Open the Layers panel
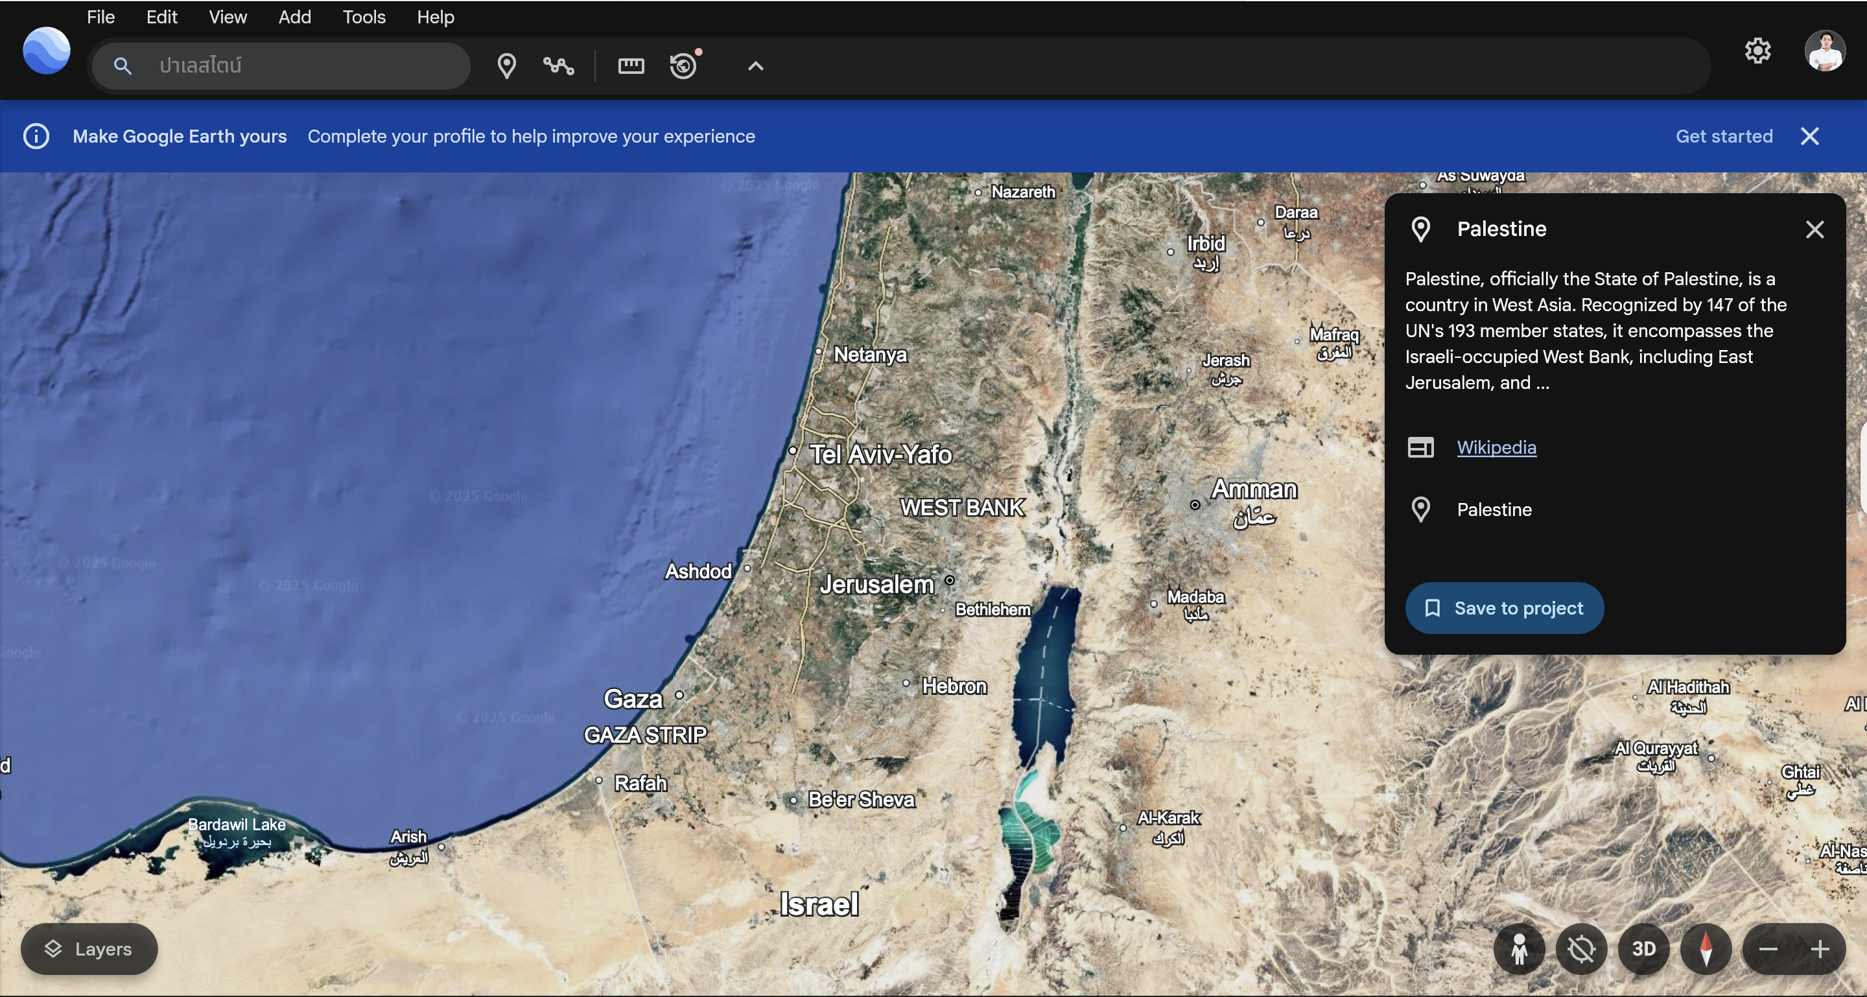Image resolution: width=1867 pixels, height=997 pixels. click(89, 948)
